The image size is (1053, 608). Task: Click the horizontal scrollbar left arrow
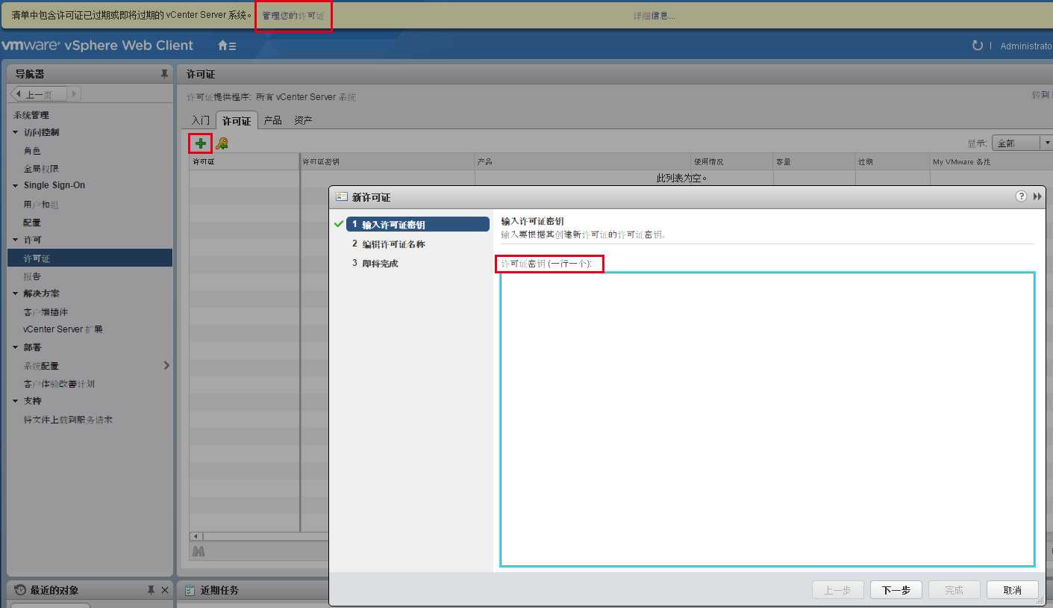point(196,536)
